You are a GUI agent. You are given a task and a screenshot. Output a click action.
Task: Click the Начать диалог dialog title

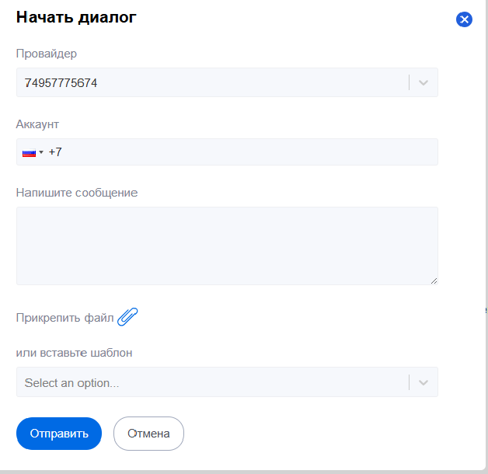pos(76,18)
